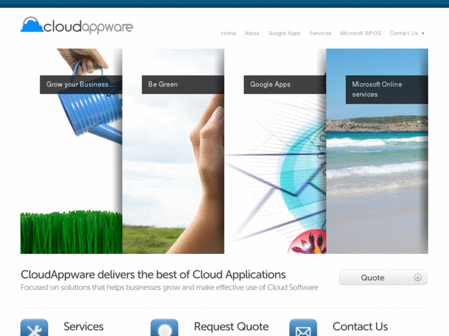
Task: Click the Request Quote icon
Action: pos(164,327)
